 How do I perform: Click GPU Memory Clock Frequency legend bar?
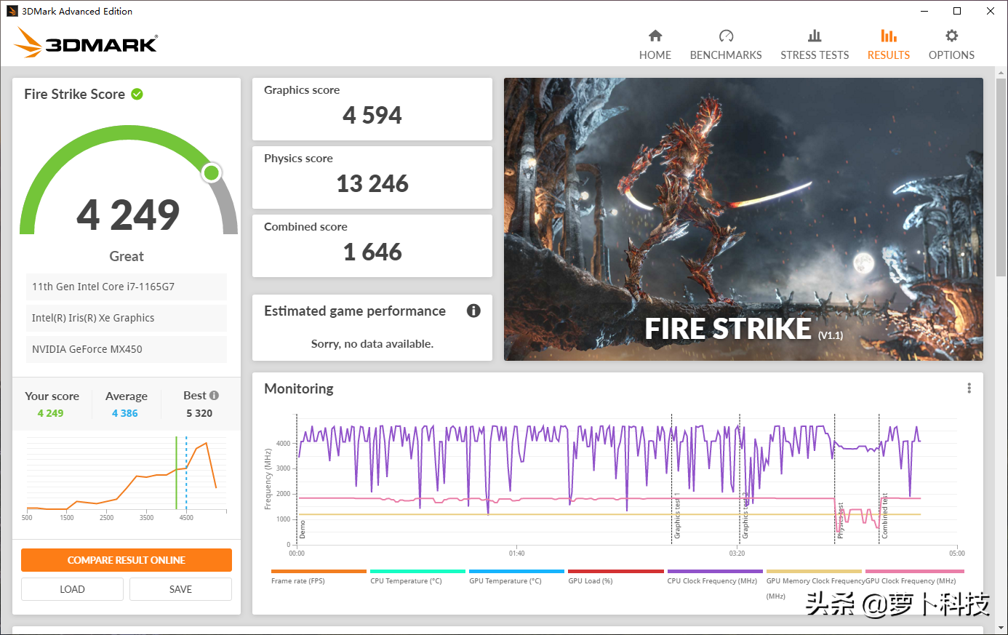(814, 572)
